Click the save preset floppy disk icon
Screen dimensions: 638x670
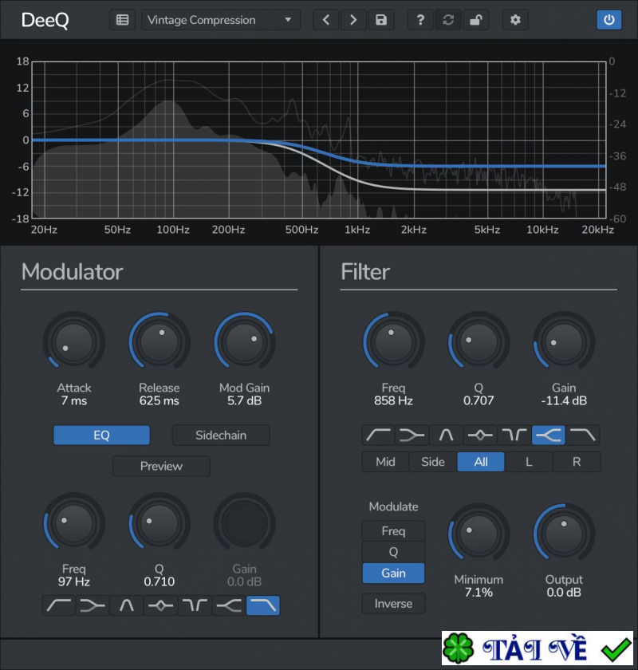coord(381,20)
